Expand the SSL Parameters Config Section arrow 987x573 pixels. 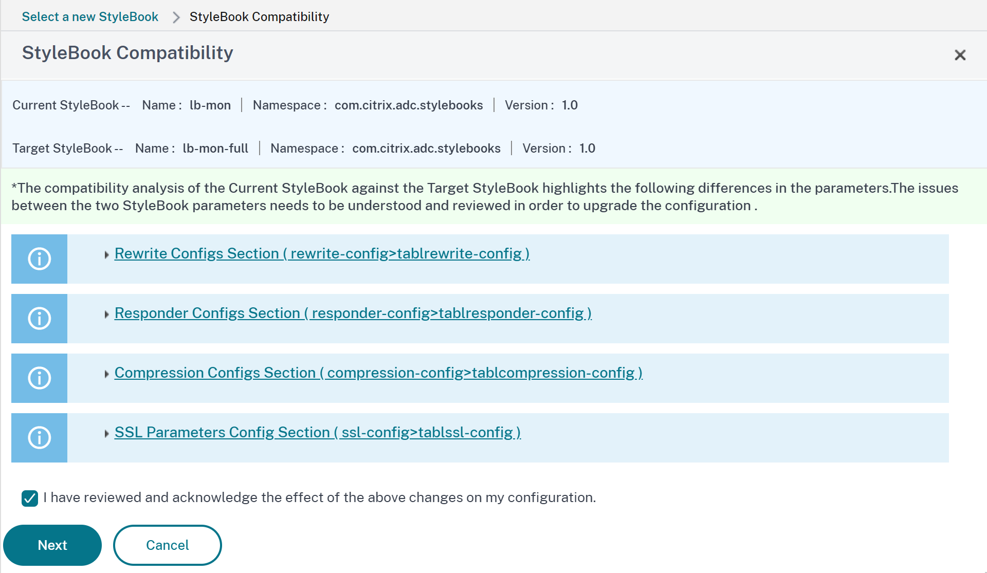(x=106, y=434)
